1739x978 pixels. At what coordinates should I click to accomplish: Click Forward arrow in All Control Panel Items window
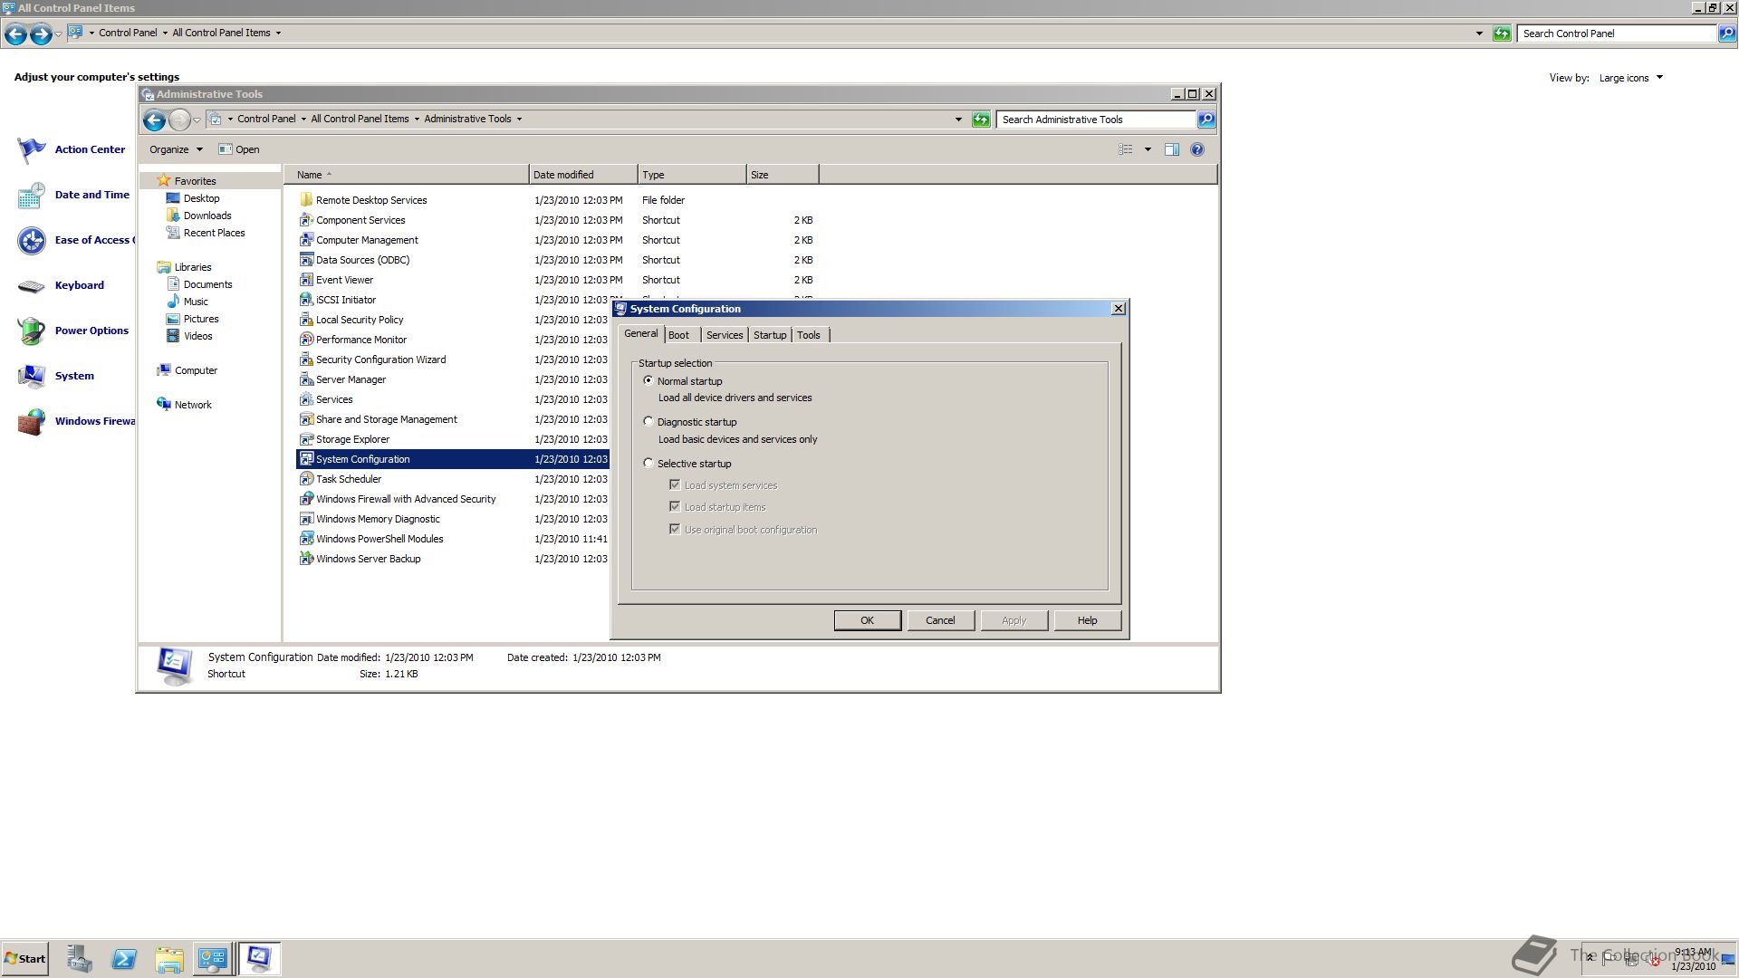click(x=41, y=34)
